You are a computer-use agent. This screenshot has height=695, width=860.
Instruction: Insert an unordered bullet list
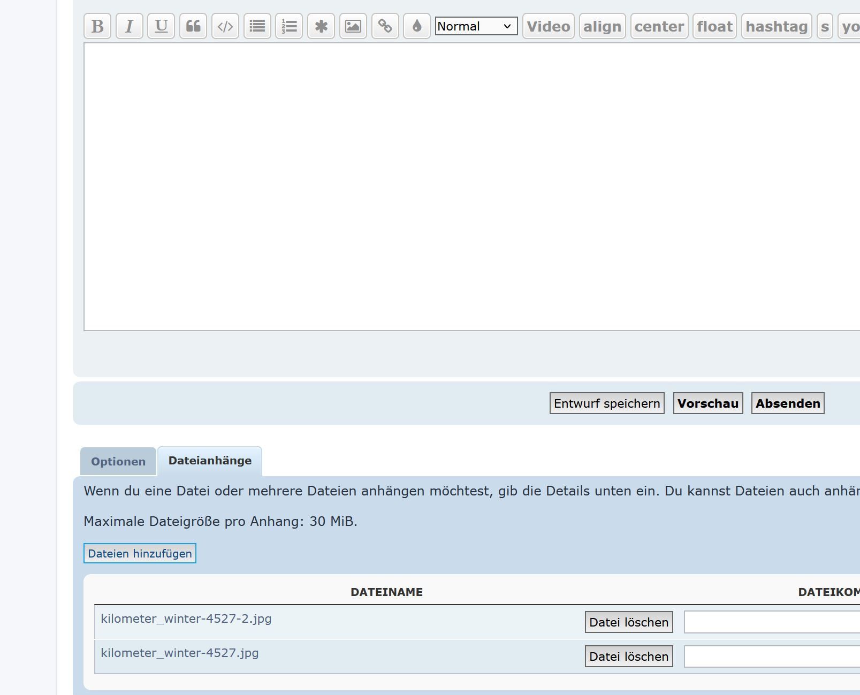click(257, 26)
